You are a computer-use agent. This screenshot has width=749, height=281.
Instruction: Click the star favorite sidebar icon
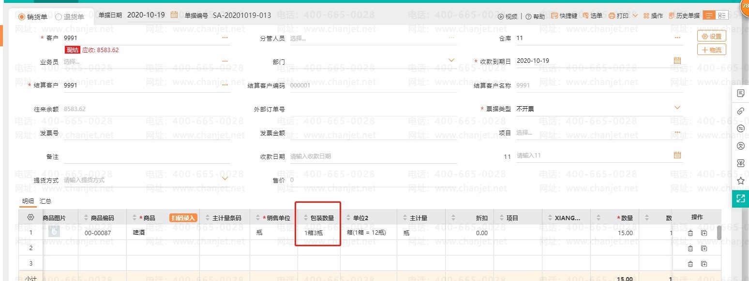tap(740, 181)
